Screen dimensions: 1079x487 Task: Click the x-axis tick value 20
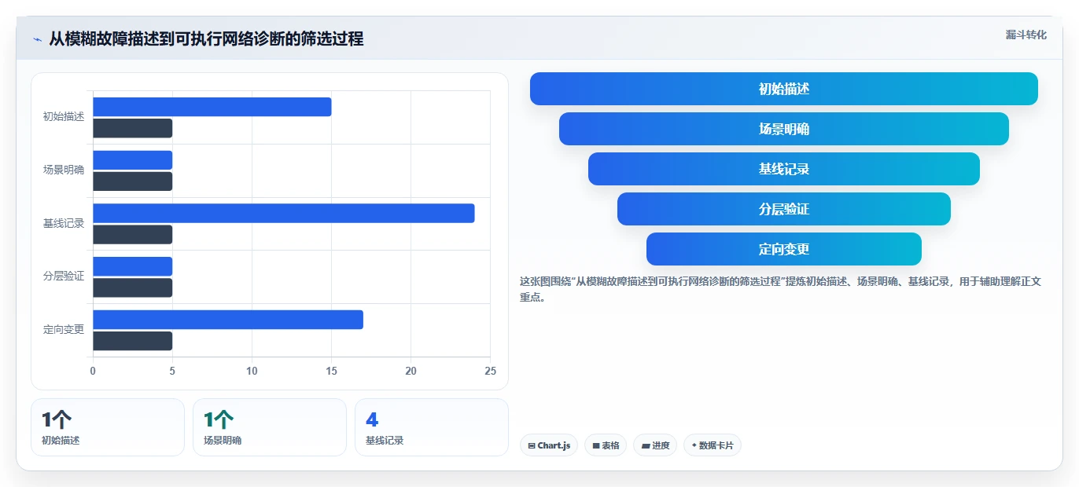point(411,371)
